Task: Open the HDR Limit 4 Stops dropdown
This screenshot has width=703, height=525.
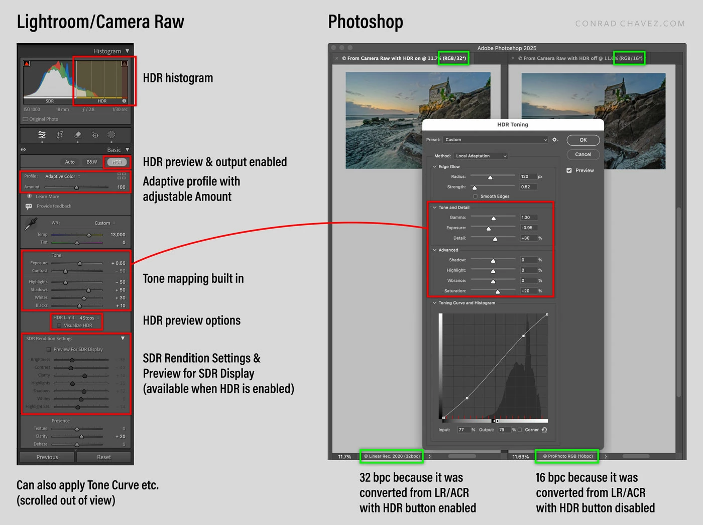Action: pyautogui.click(x=89, y=318)
